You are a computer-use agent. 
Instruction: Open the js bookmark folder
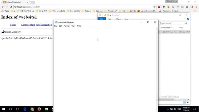(13, 11)
